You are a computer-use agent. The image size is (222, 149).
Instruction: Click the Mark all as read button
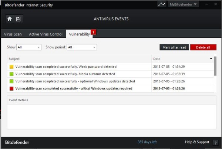(174, 47)
